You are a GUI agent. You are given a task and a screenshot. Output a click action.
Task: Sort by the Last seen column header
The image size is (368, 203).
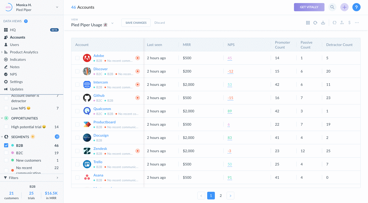coord(154,45)
